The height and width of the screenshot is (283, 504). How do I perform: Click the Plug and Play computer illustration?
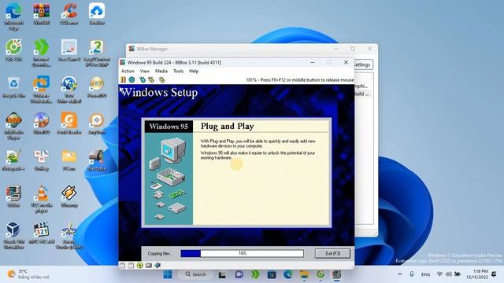[169, 178]
